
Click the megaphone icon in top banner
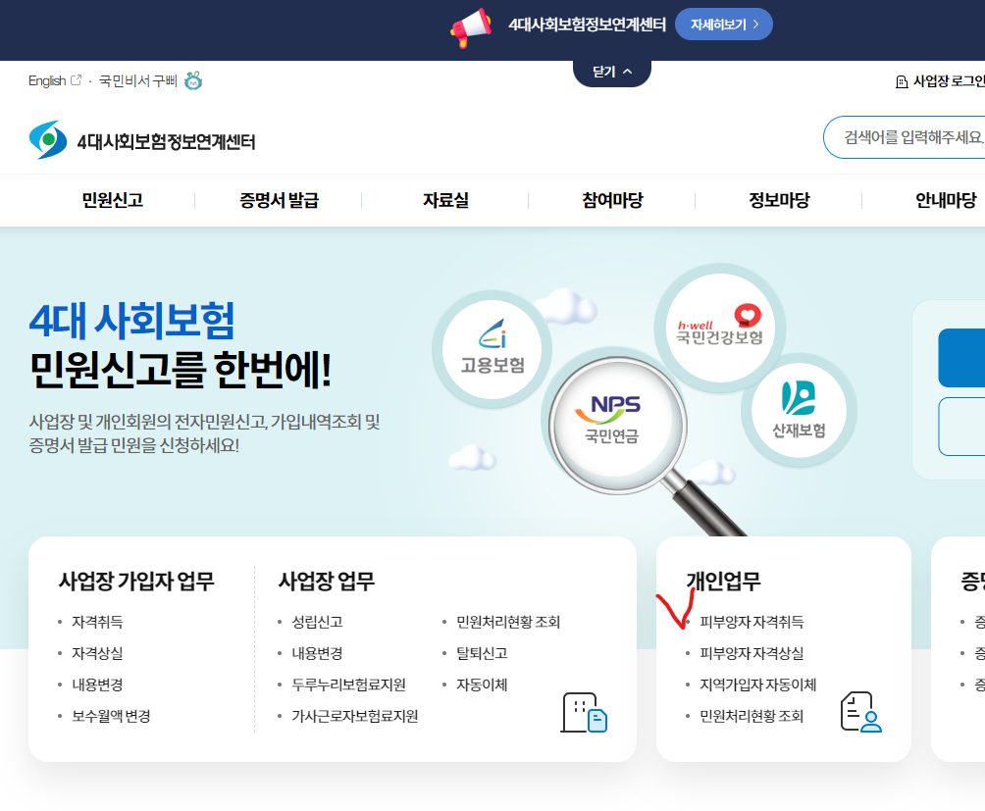click(x=471, y=27)
